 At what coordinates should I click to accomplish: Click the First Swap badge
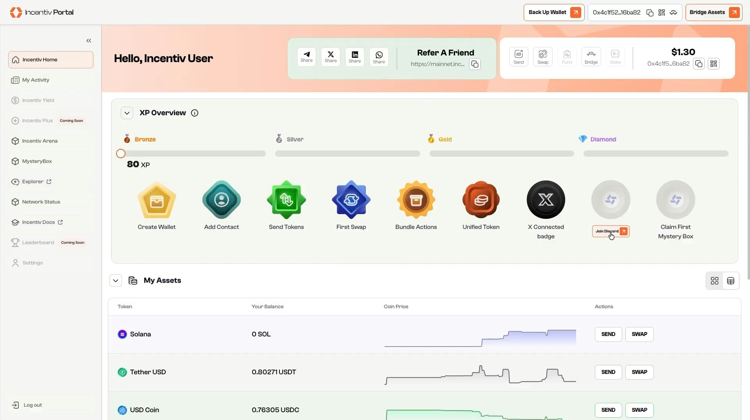(x=351, y=200)
